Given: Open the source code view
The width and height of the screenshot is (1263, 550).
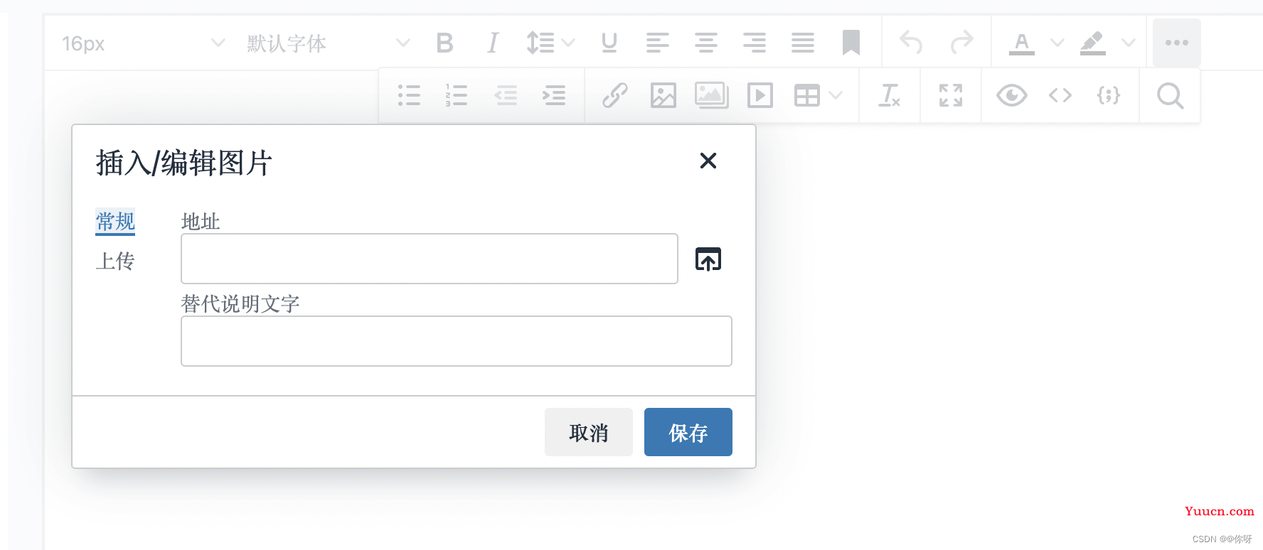Looking at the screenshot, I should coord(1060,95).
